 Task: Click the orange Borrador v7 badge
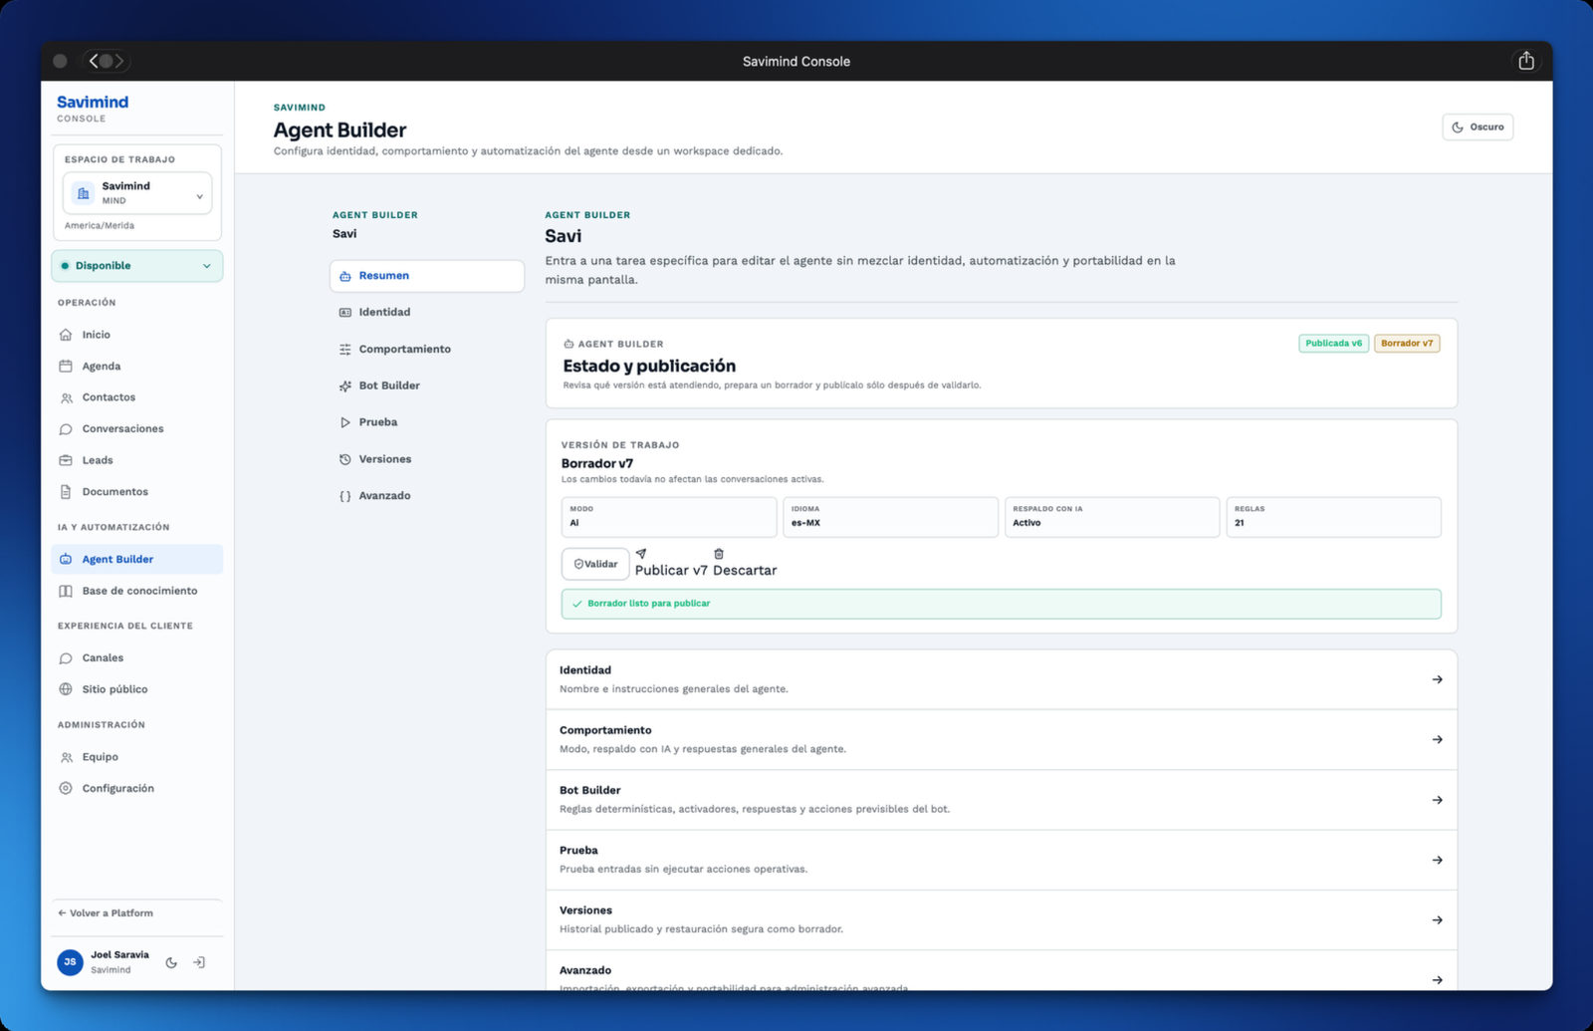tap(1407, 344)
